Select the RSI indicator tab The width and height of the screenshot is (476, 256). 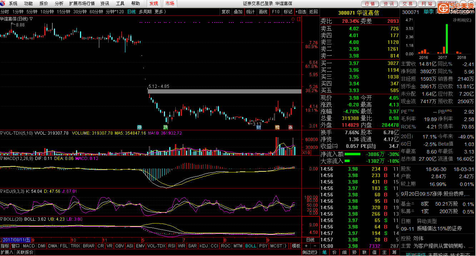pyautogui.click(x=172, y=246)
